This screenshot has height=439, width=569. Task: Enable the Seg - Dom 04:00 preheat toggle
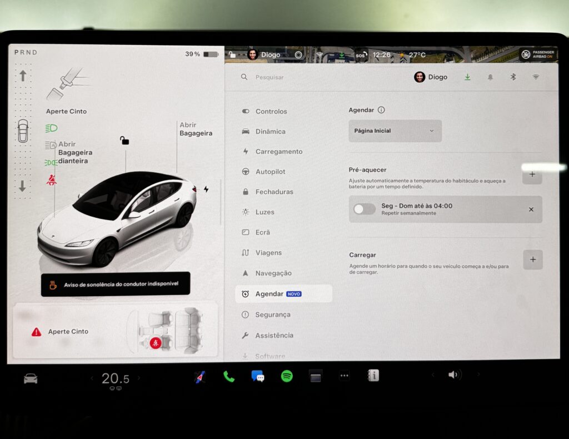pyautogui.click(x=365, y=209)
